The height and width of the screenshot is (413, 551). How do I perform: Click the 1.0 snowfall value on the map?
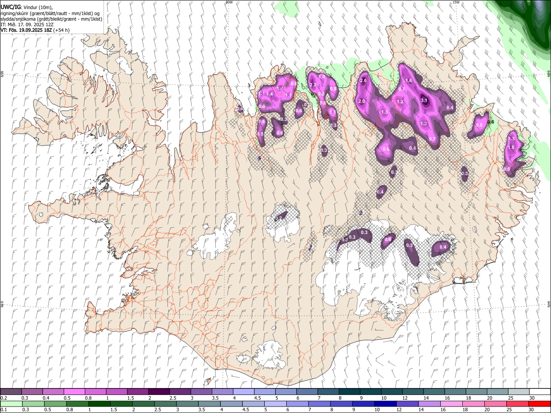point(322,77)
